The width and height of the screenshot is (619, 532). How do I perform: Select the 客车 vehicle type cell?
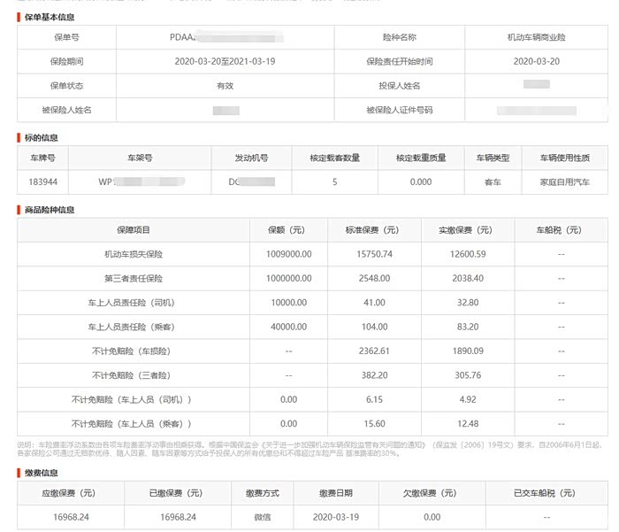[x=492, y=181]
